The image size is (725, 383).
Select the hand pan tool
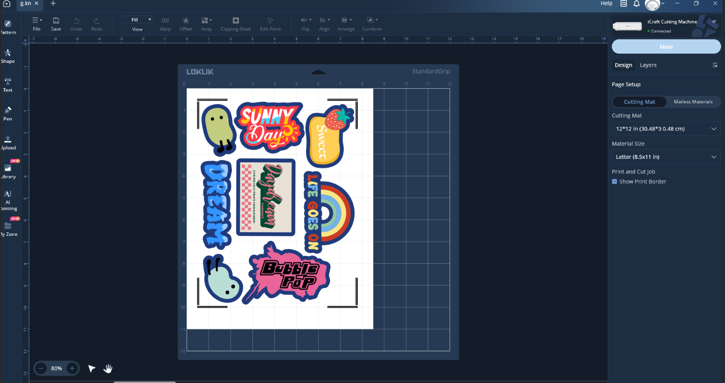pyautogui.click(x=108, y=368)
